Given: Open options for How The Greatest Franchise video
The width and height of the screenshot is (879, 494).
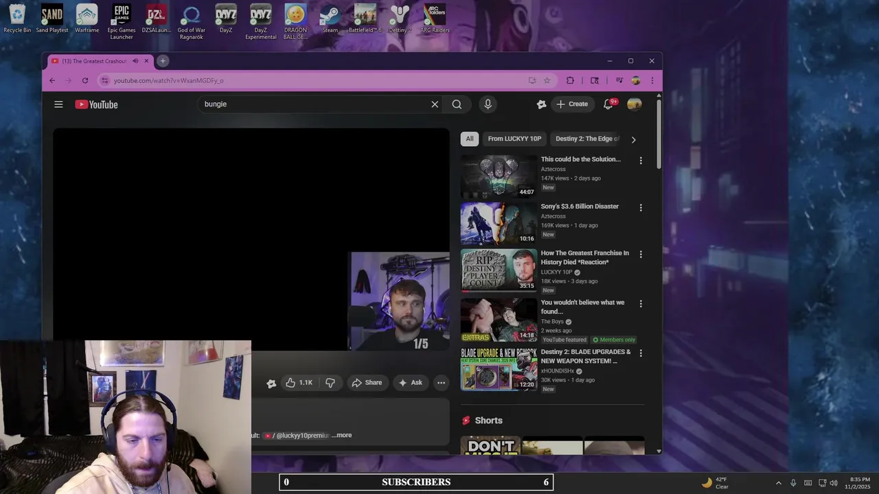Looking at the screenshot, I should 641,254.
